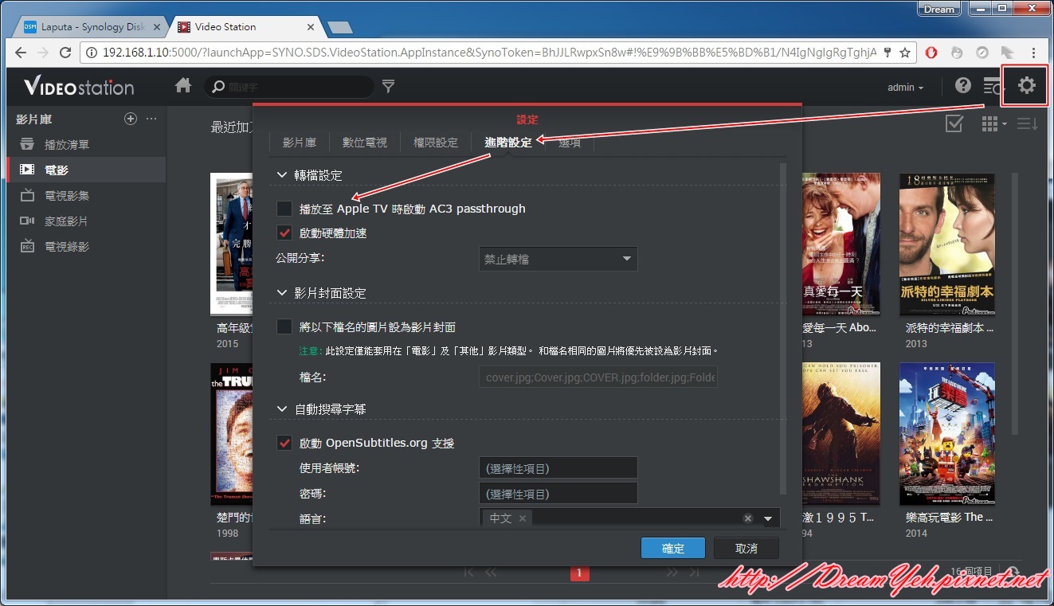Open help question mark icon
This screenshot has width=1054, height=606.
[963, 85]
